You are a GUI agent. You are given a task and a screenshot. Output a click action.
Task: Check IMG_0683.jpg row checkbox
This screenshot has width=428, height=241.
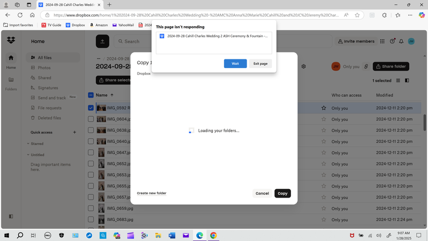91,220
